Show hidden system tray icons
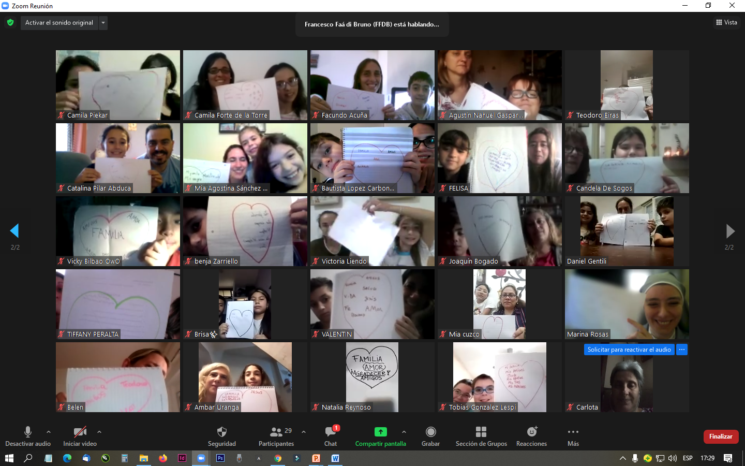This screenshot has height=466, width=745. (x=623, y=458)
